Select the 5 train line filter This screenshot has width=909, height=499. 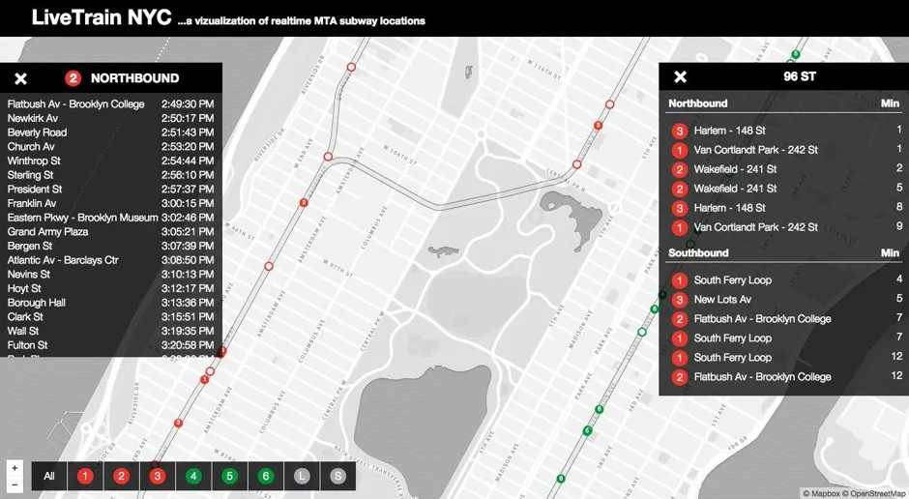click(x=229, y=476)
